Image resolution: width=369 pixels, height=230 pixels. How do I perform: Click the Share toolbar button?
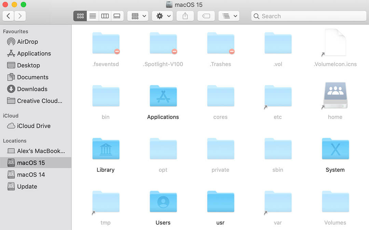[x=185, y=16]
